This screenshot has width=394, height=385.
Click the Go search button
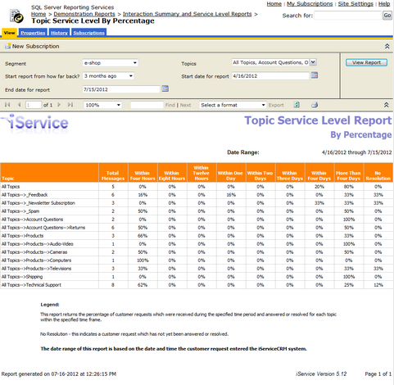[x=387, y=16]
